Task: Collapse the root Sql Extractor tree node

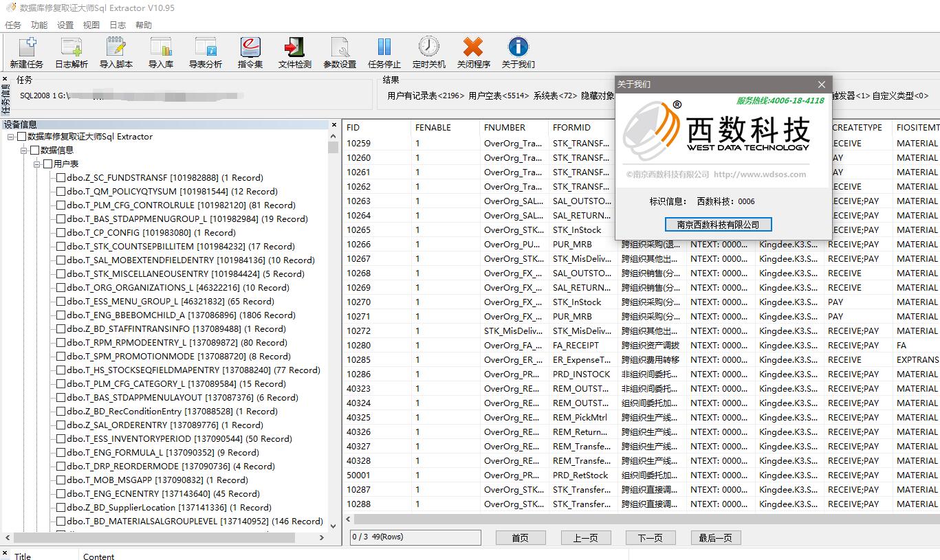Action: click(x=11, y=137)
